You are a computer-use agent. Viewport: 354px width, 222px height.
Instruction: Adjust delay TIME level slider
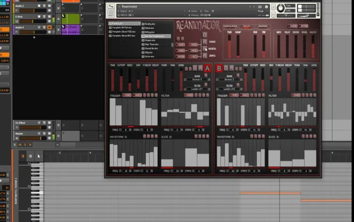coord(230,47)
